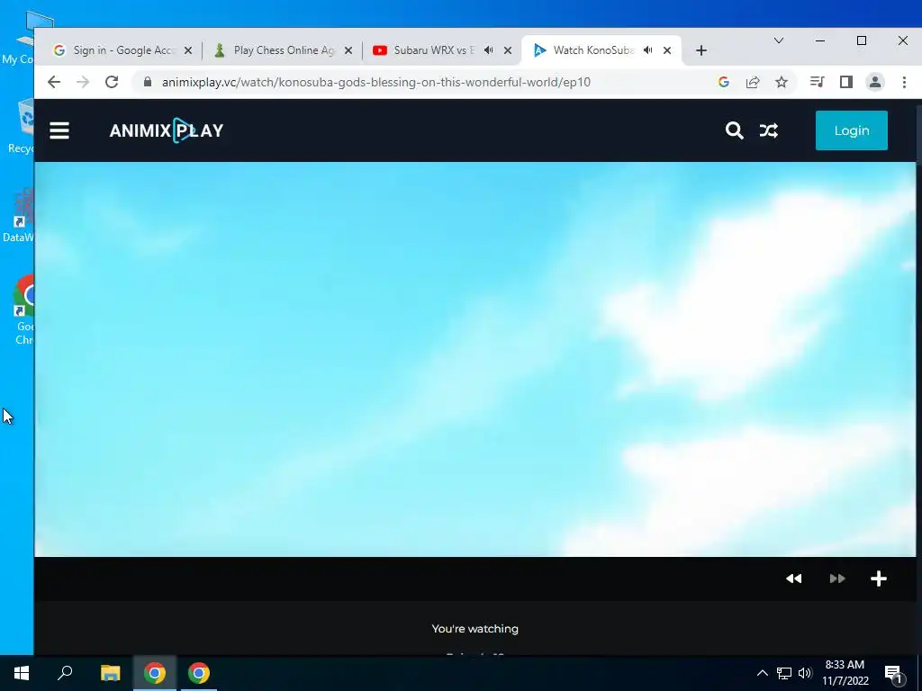This screenshot has width=922, height=691.
Task: Mute audio on the Subaru WRX tab
Action: (489, 50)
